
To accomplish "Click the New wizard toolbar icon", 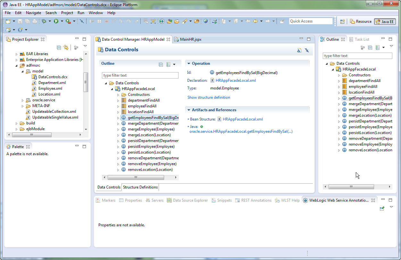I will (8, 21).
